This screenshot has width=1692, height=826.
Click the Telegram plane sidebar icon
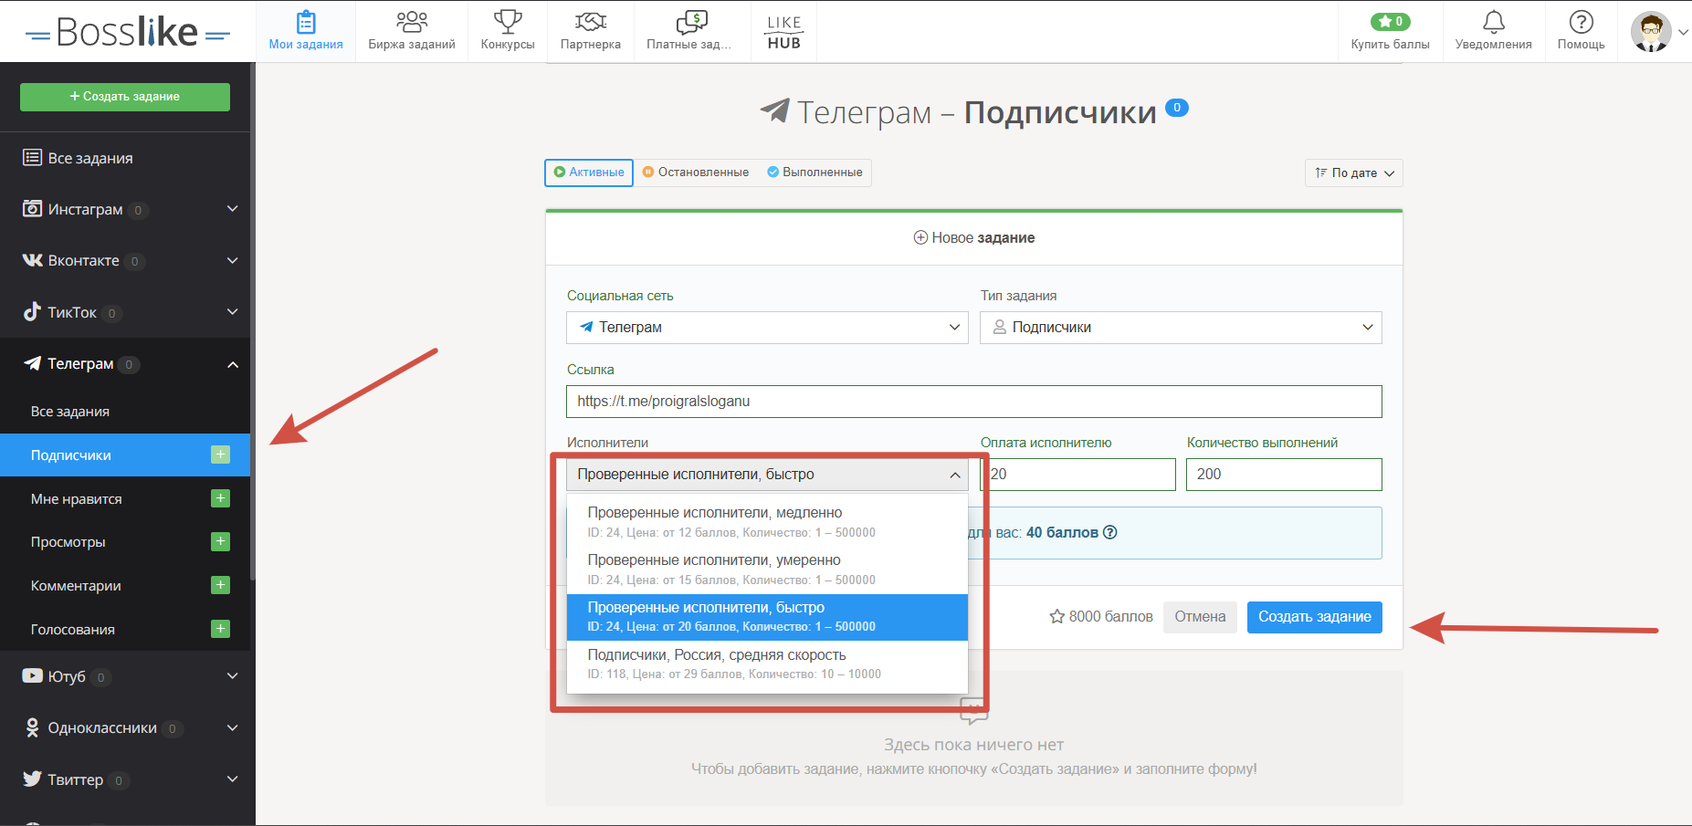pyautogui.click(x=32, y=363)
